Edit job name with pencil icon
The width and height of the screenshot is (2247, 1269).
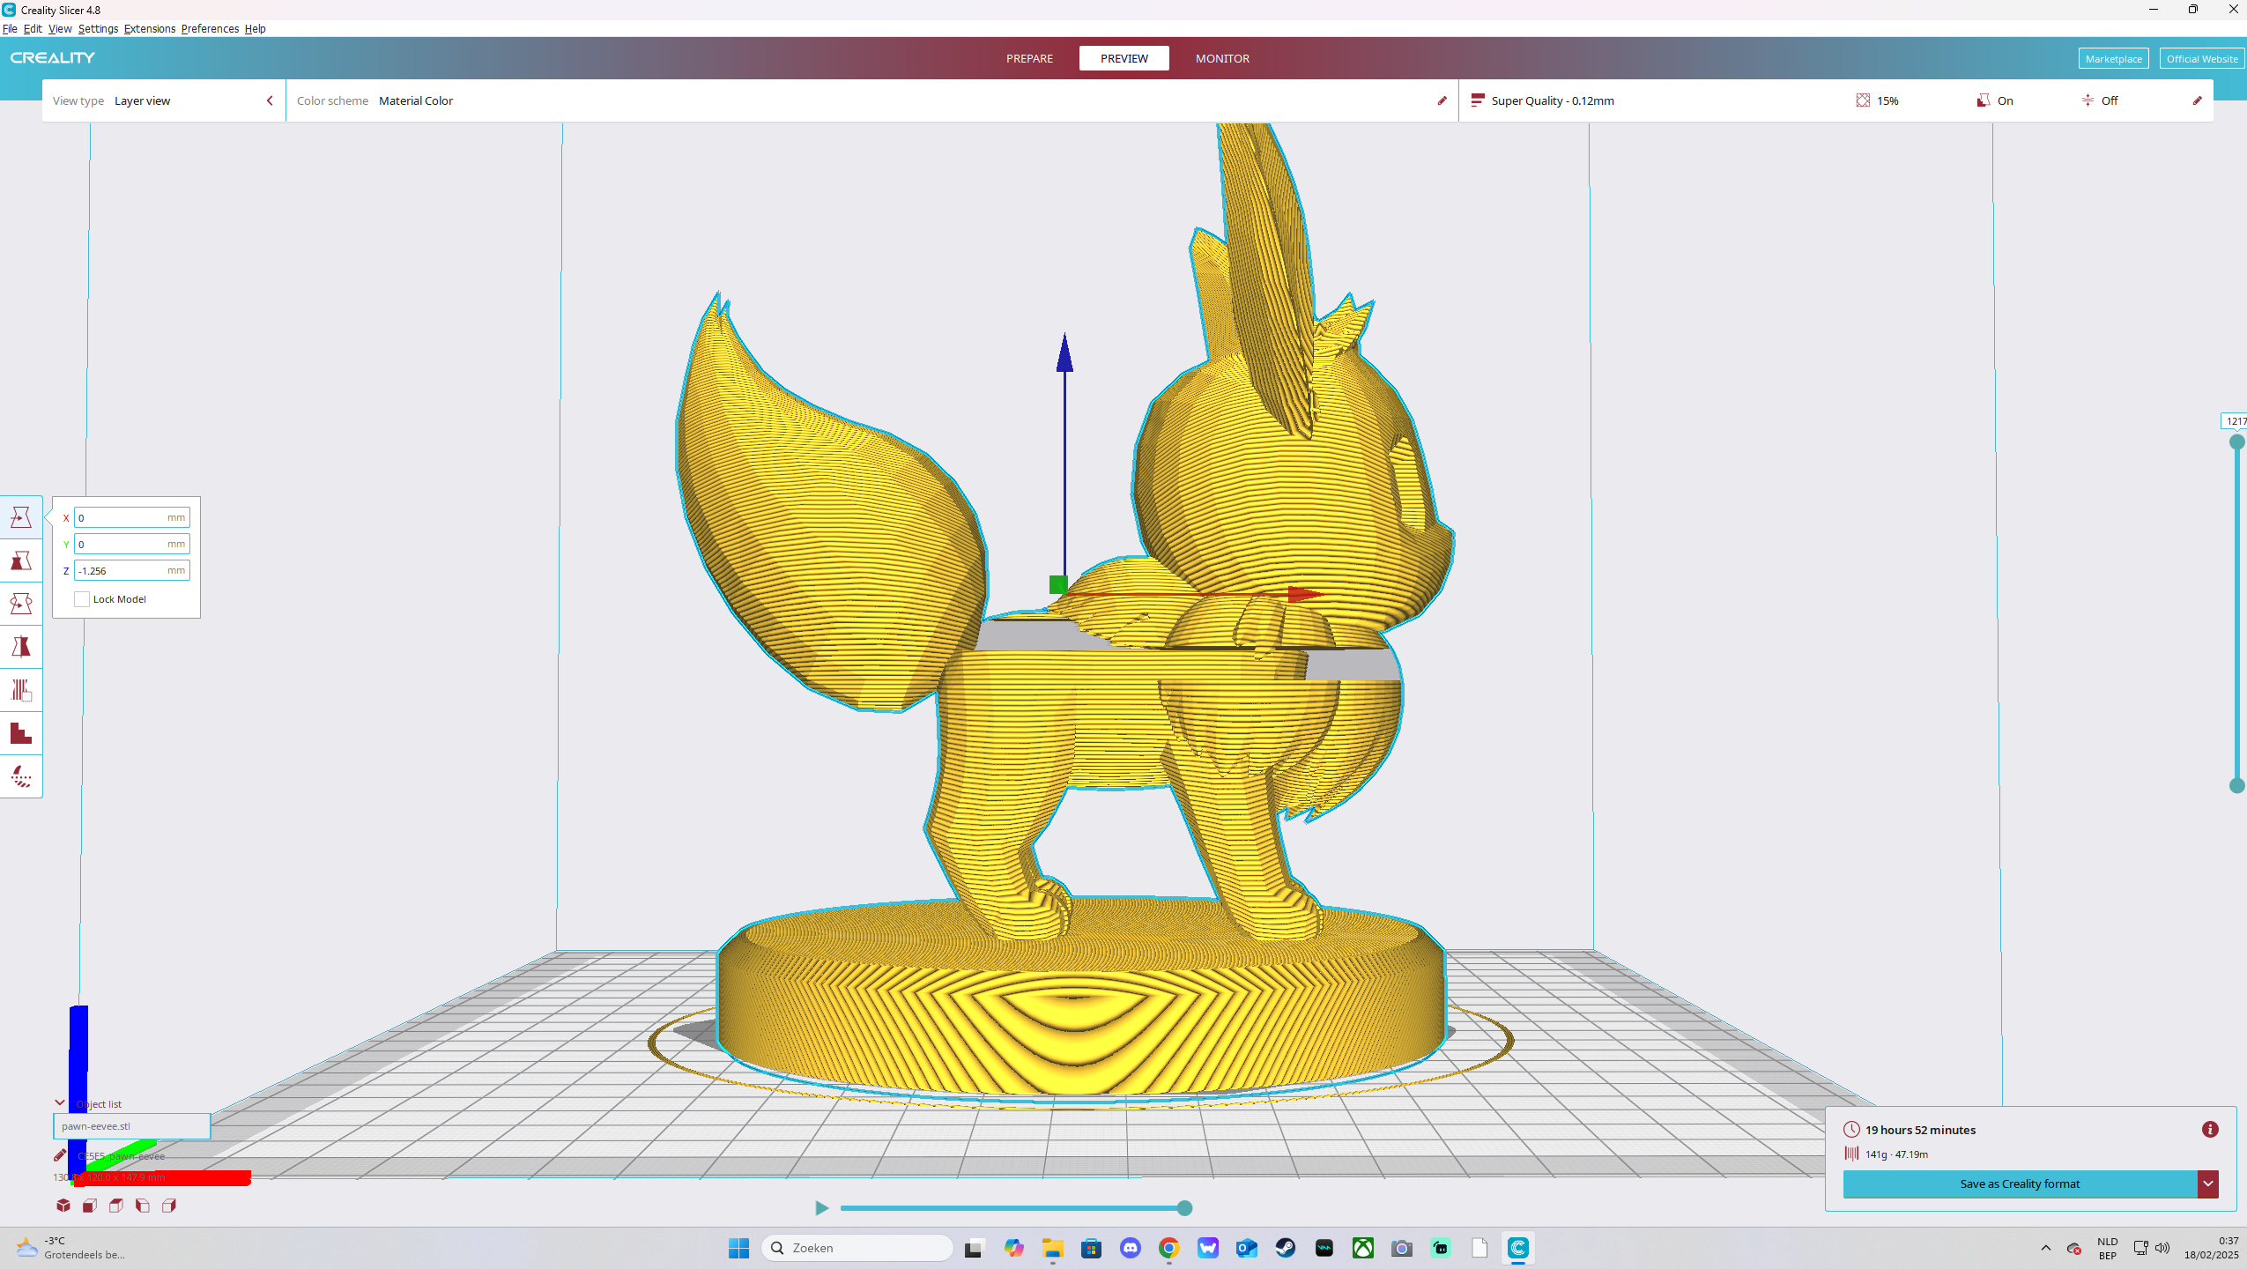point(60,1155)
